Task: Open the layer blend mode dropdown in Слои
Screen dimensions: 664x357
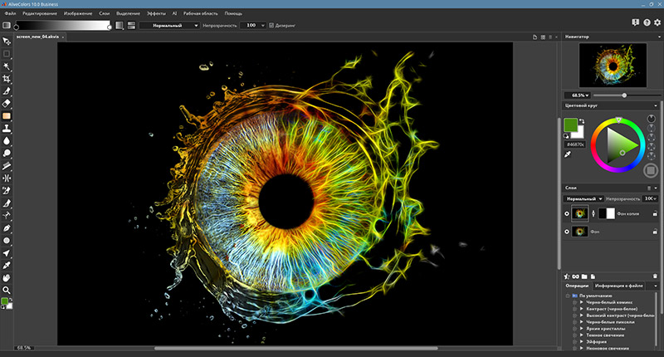Action: tap(583, 199)
